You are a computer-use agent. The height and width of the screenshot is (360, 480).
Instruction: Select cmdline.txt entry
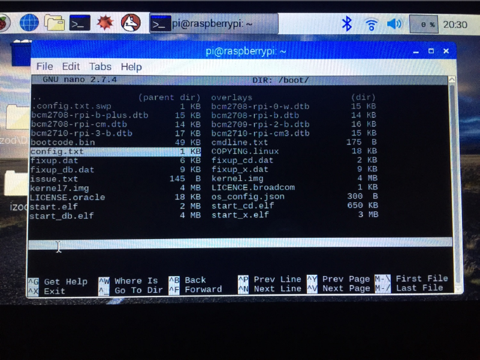(293, 142)
